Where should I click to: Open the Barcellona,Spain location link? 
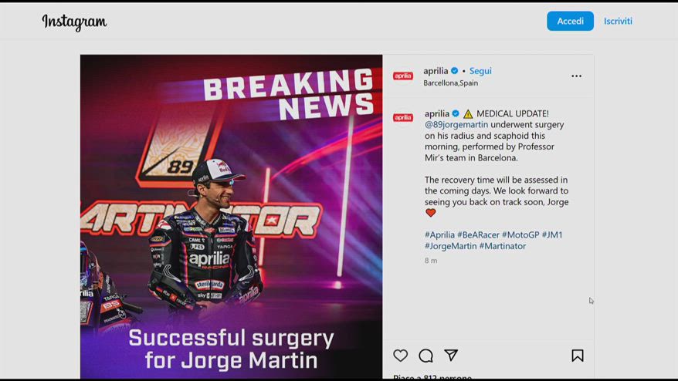coord(450,83)
